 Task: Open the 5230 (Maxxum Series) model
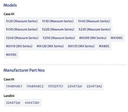[x=94, y=30]
